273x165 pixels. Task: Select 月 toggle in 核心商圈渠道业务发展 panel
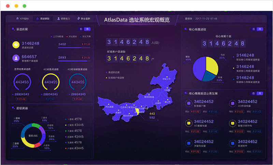[x=260, y=93]
